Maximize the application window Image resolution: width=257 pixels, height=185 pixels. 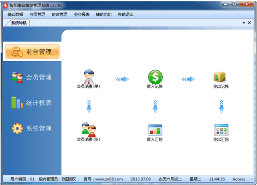click(x=234, y=4)
